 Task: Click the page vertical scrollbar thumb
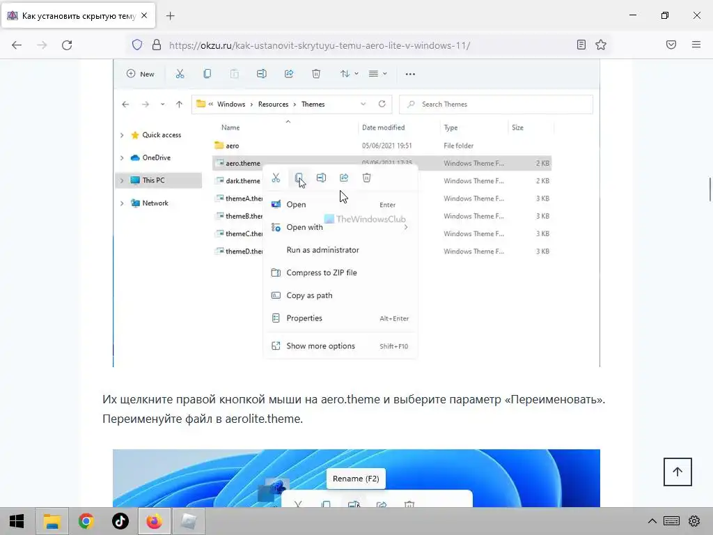pos(710,189)
